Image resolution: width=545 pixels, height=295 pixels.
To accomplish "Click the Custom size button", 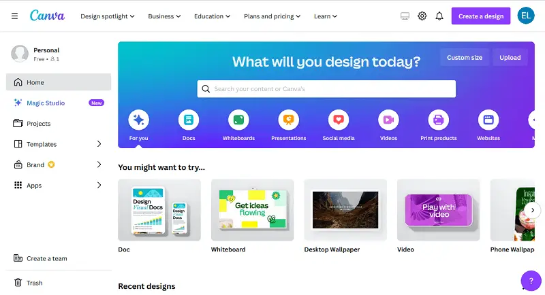I will pos(465,58).
